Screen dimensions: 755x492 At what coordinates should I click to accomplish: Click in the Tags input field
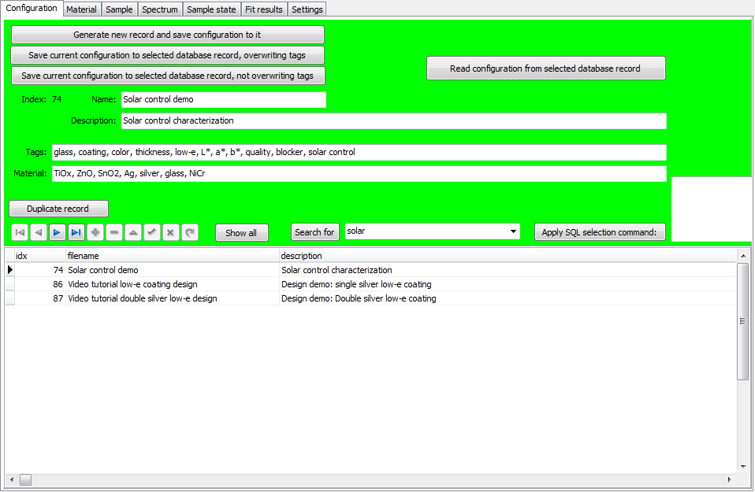pyautogui.click(x=358, y=152)
